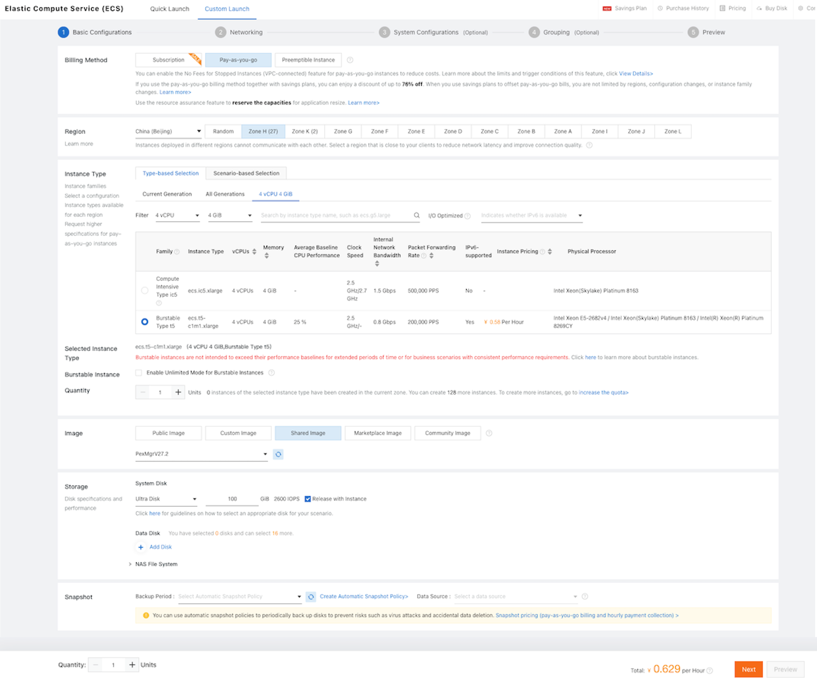Switch to the Quick Launch tab
Screen dimensions: 817x683
click(x=170, y=9)
